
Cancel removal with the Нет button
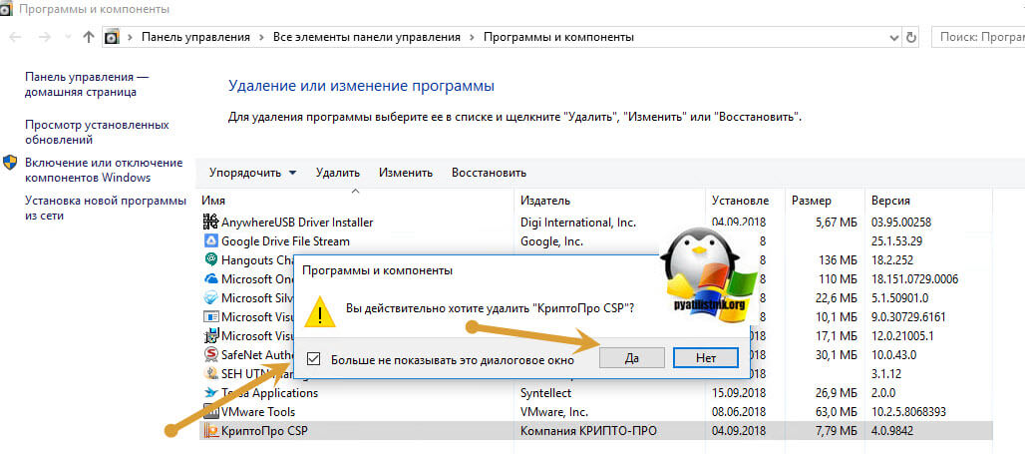point(704,356)
